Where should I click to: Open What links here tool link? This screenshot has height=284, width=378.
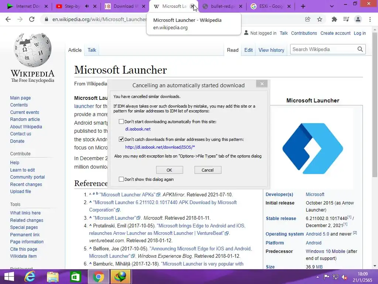(x=25, y=213)
